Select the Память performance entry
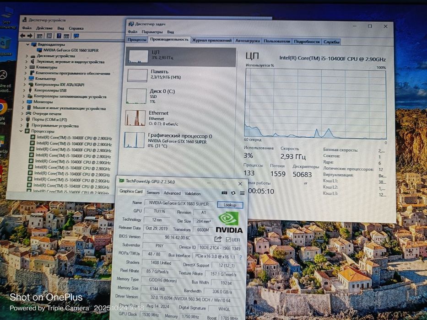 (180, 75)
